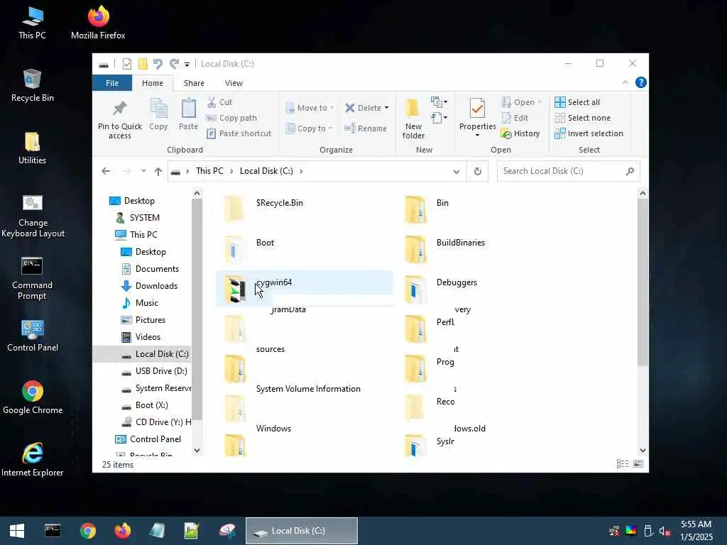Click Redo in quick access toolbar

coord(174,63)
